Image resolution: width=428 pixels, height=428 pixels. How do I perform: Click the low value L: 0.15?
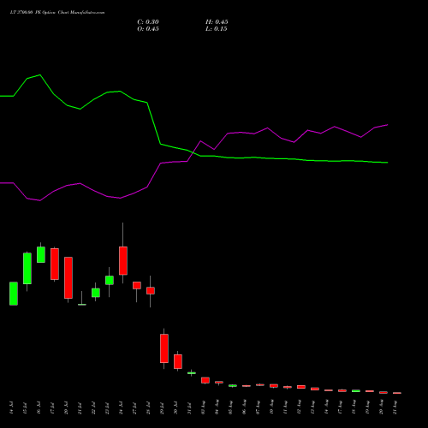coord(217,29)
